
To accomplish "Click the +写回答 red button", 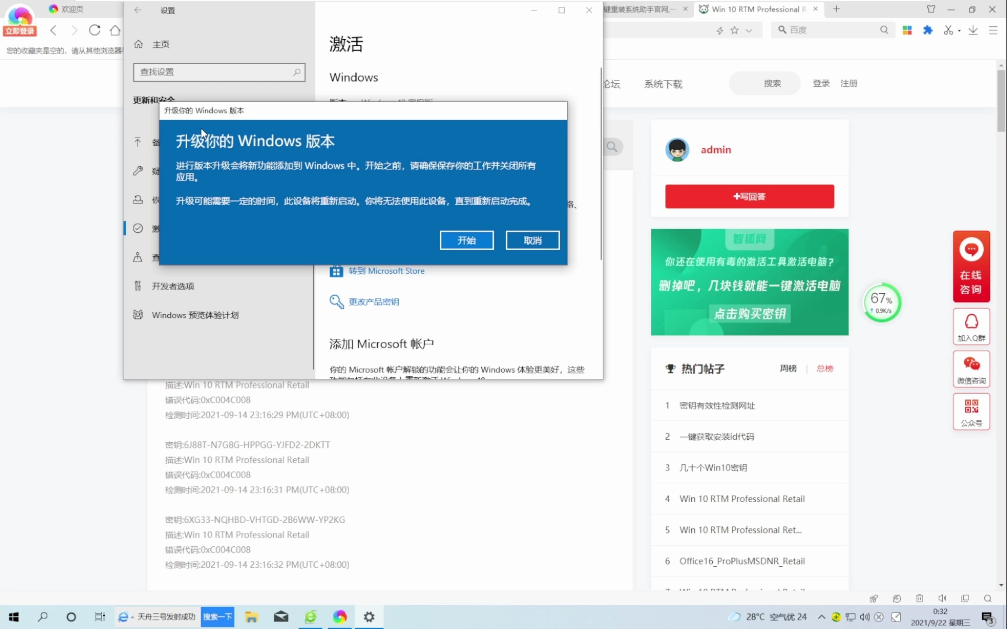I will click(749, 196).
